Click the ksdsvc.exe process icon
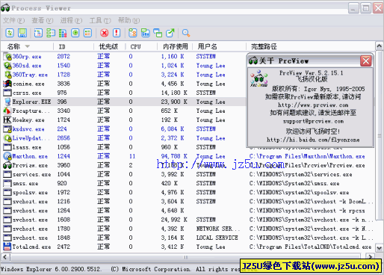The height and width of the screenshot is (275, 384). pyautogui.click(x=7, y=129)
